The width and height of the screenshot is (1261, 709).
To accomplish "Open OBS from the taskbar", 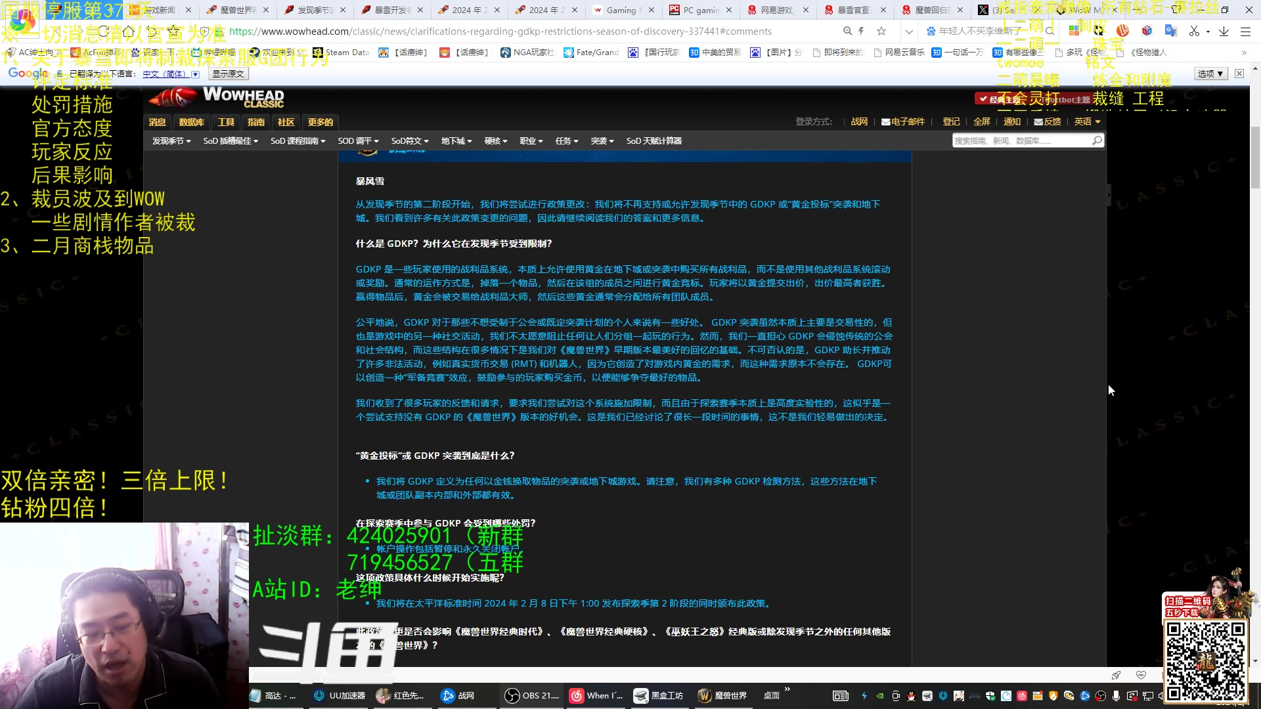I will coord(532,696).
